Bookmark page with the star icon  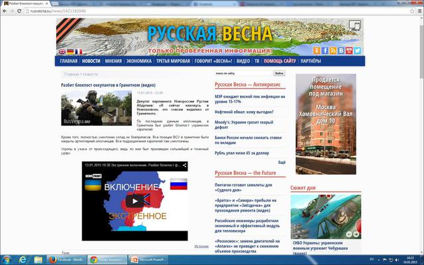(x=412, y=11)
